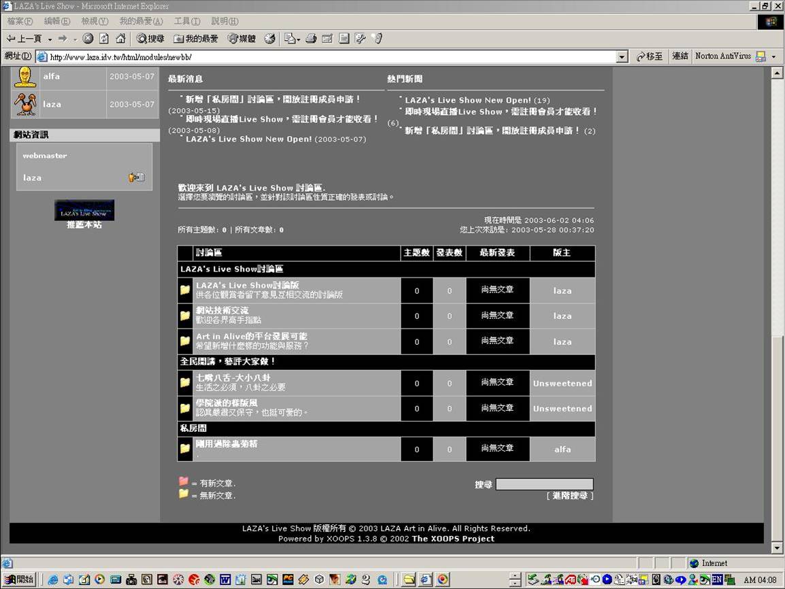Open the 媒體 media toolbar button
The width and height of the screenshot is (785, 589).
[x=241, y=39]
